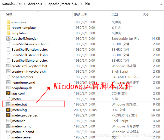
Task: Select jmeter-n-r.cmd file name
Action: tap(23, 132)
